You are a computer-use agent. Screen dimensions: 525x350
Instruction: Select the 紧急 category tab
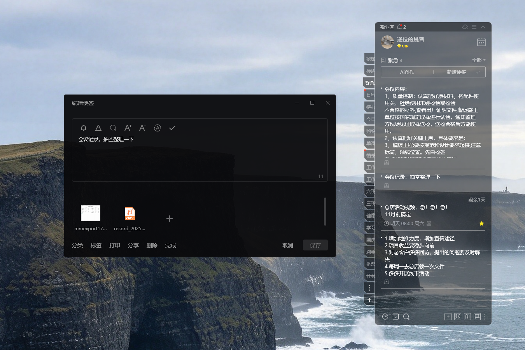pyautogui.click(x=369, y=83)
